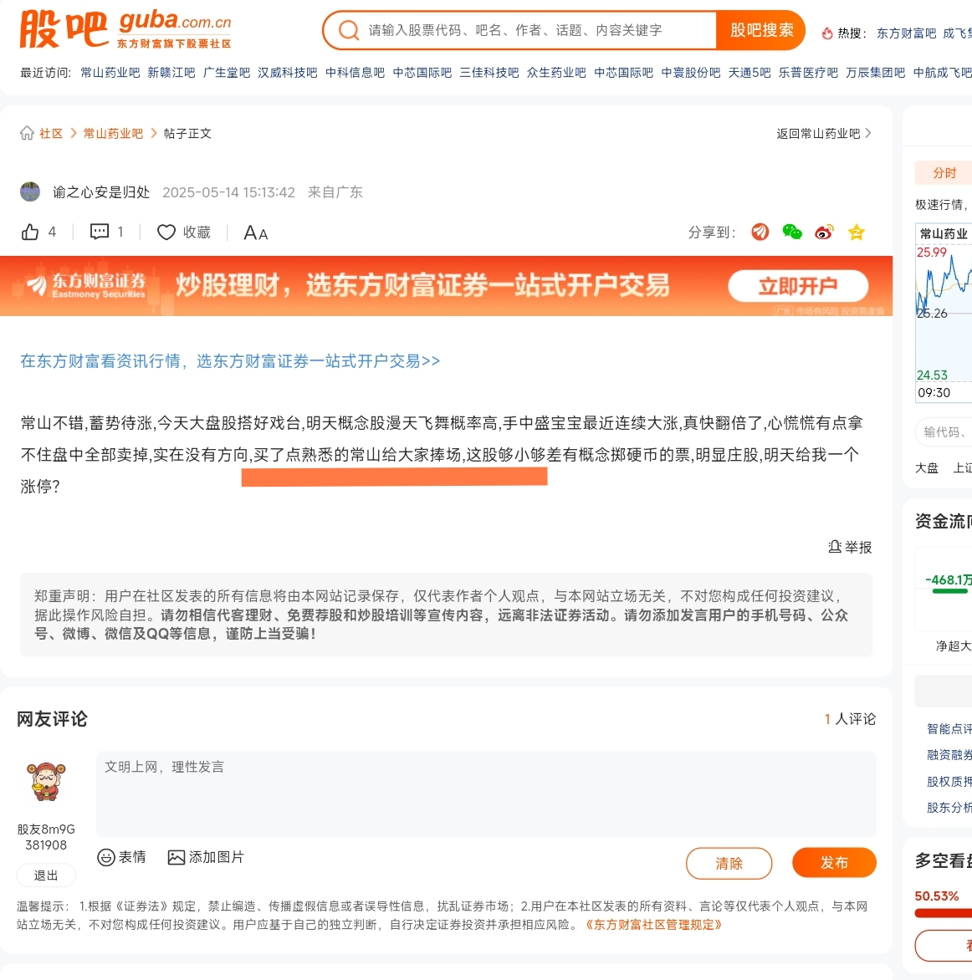Open recently visited 常山药业吧

tap(110, 73)
